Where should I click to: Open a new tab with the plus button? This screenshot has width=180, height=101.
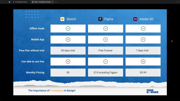(56, 2)
